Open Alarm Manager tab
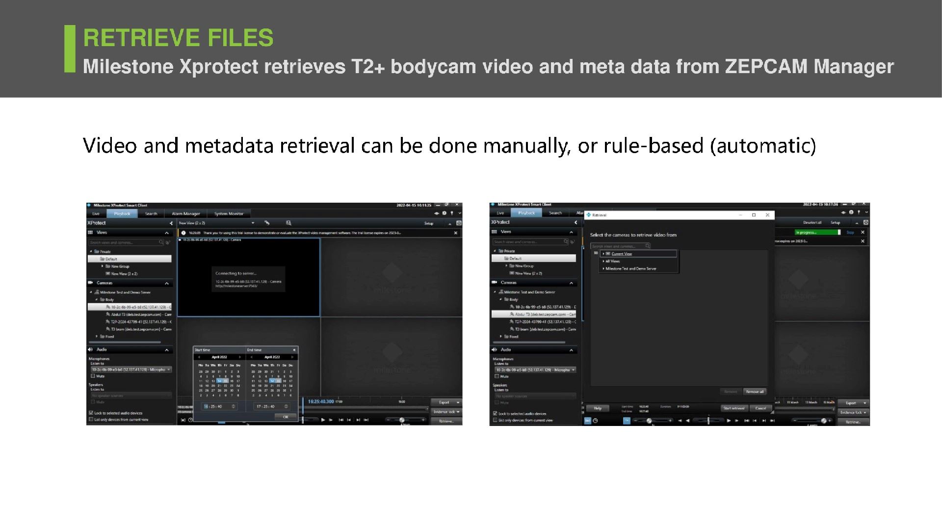The image size is (942, 530). click(x=186, y=213)
